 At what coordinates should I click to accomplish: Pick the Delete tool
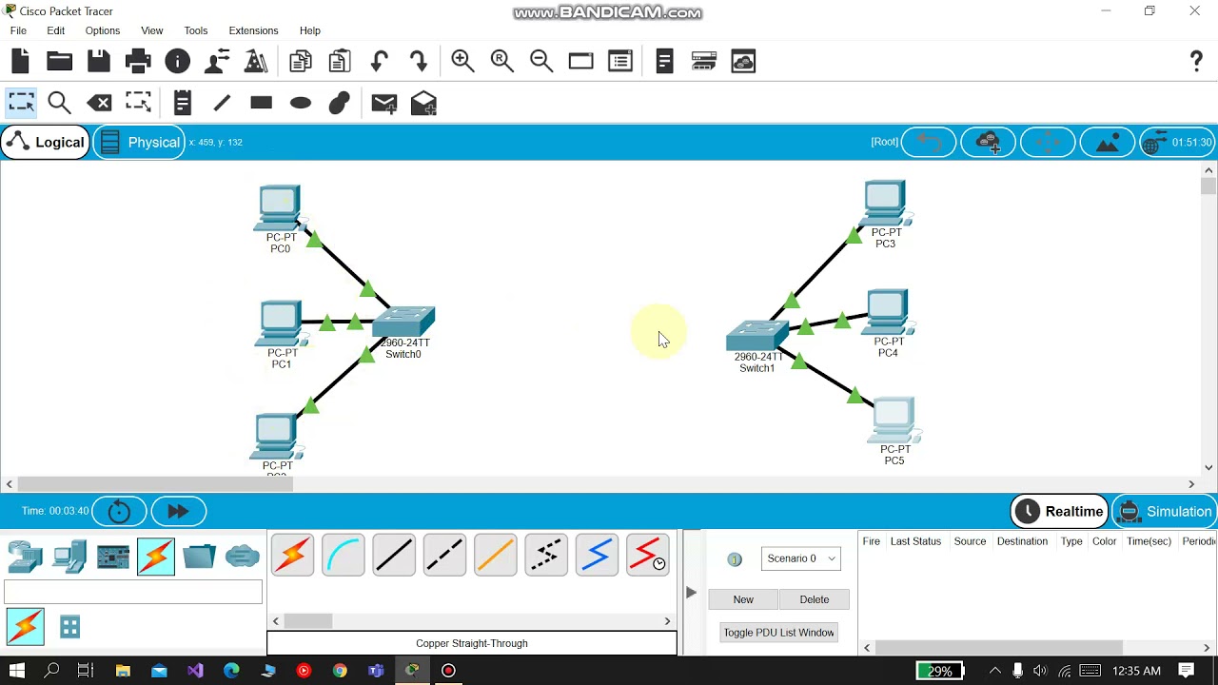click(x=99, y=103)
